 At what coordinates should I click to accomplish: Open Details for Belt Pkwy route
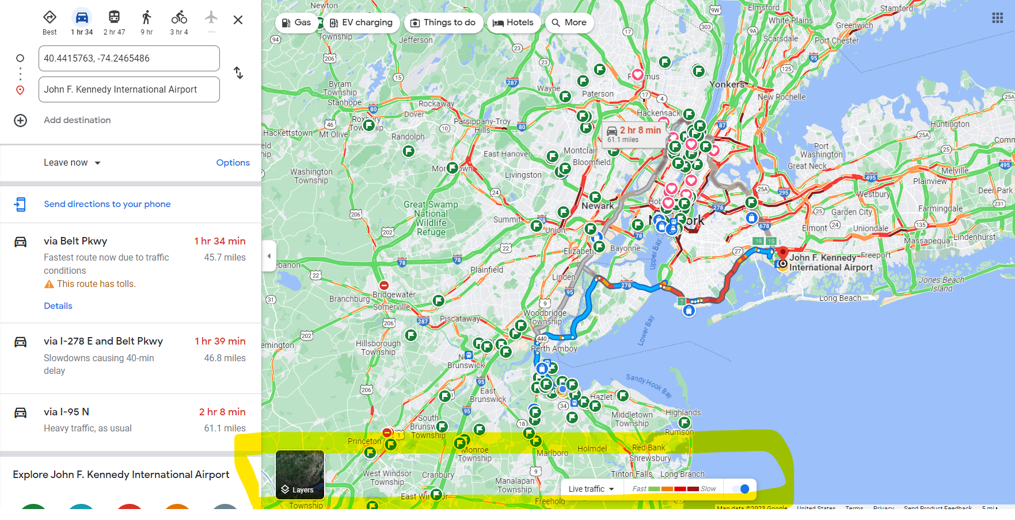tap(58, 306)
